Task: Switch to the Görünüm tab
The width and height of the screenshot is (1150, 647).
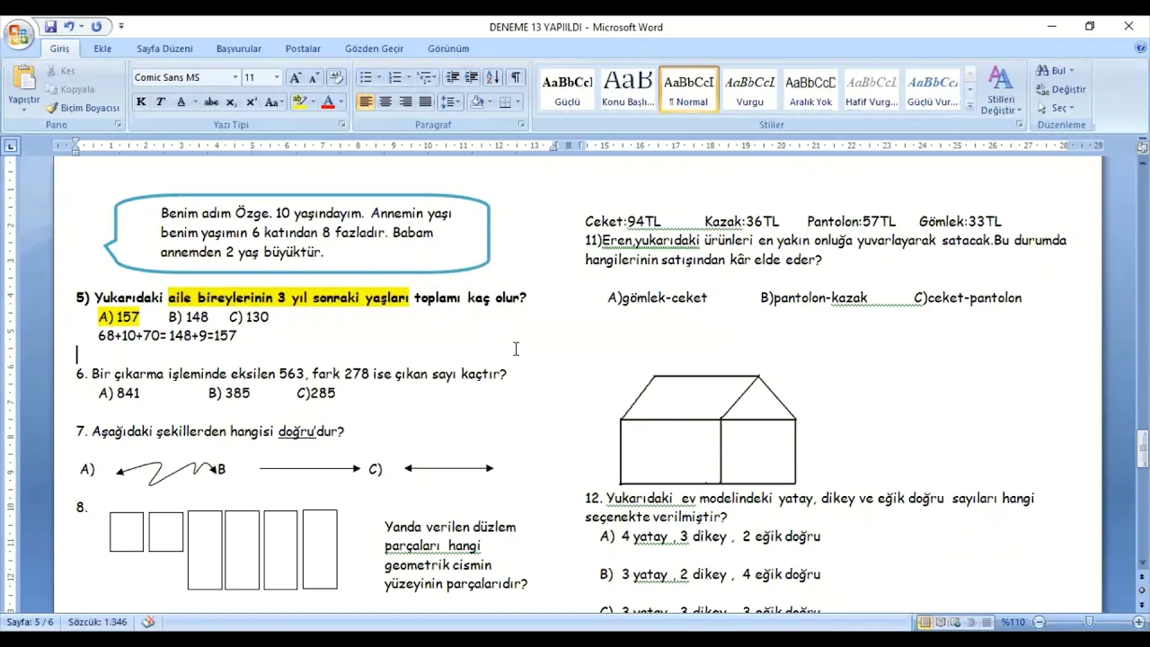Action: (448, 49)
